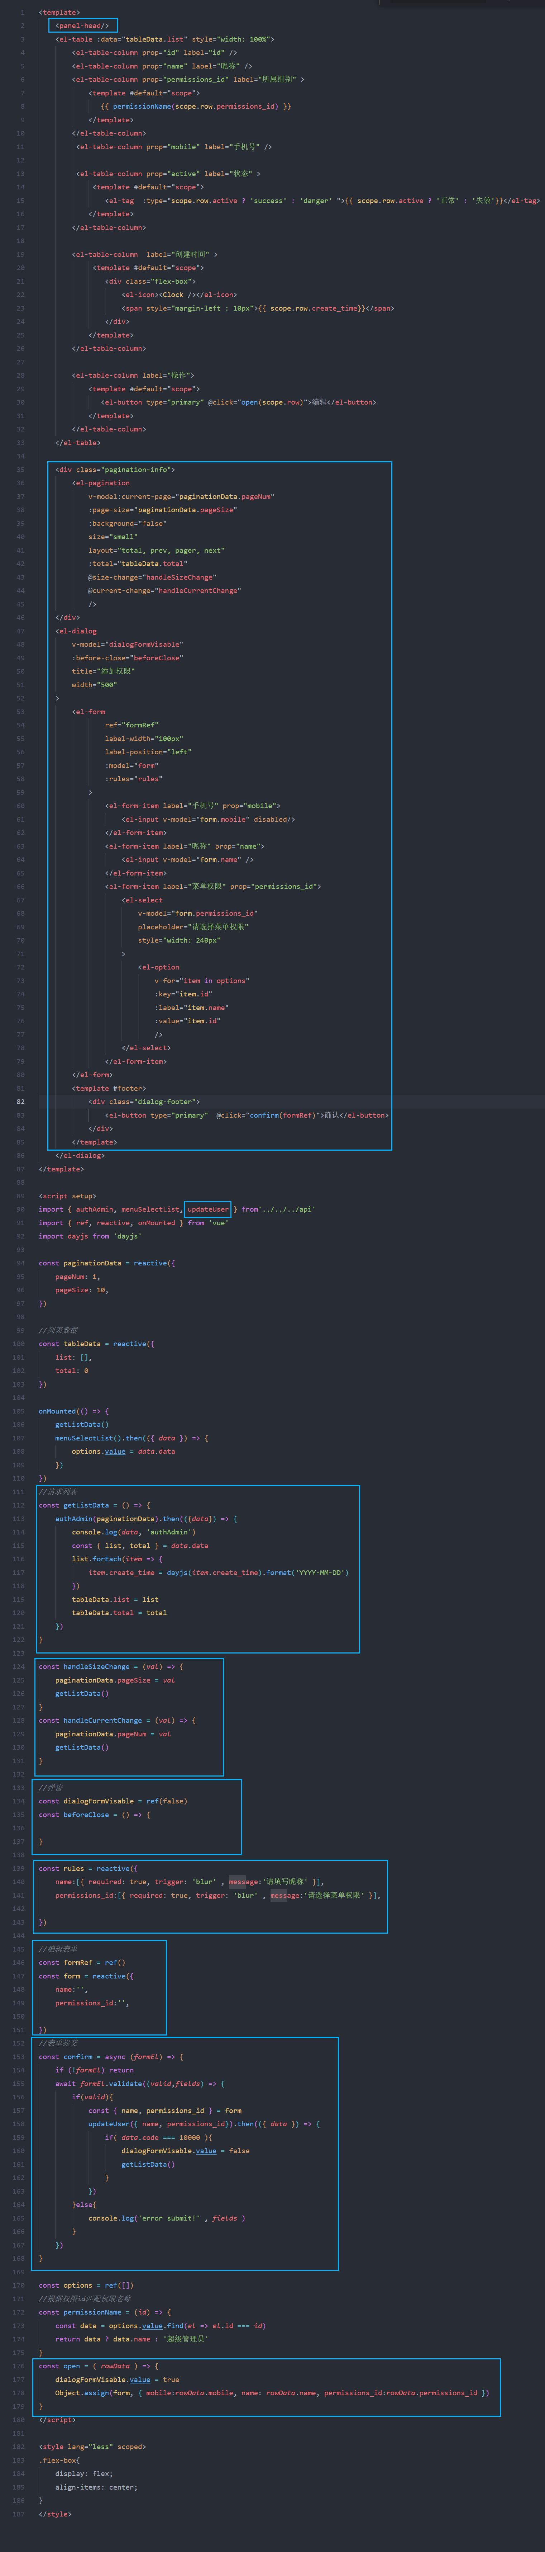Click menuSelectList().then line
545x2552 pixels.
pos(132,1438)
